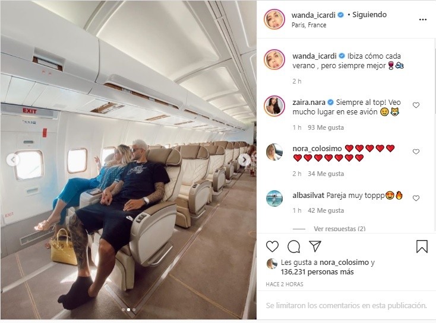Like the post with heart icon
The image size is (436, 323).
click(272, 247)
